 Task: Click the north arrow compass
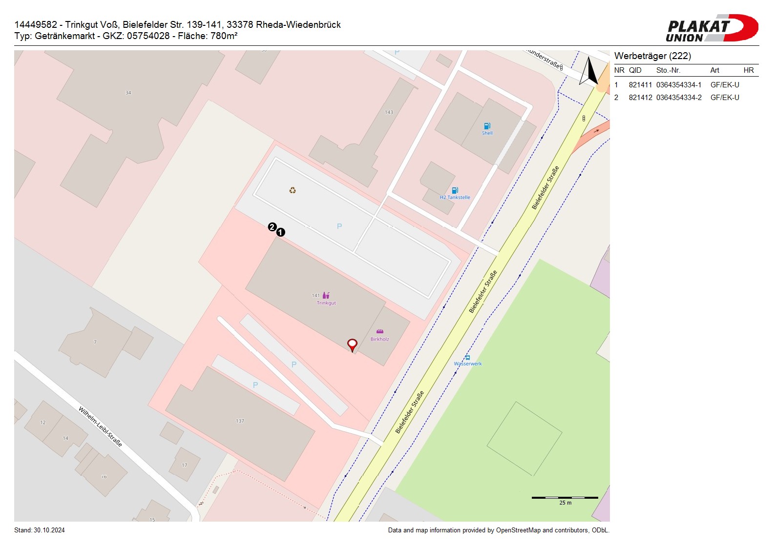[589, 71]
